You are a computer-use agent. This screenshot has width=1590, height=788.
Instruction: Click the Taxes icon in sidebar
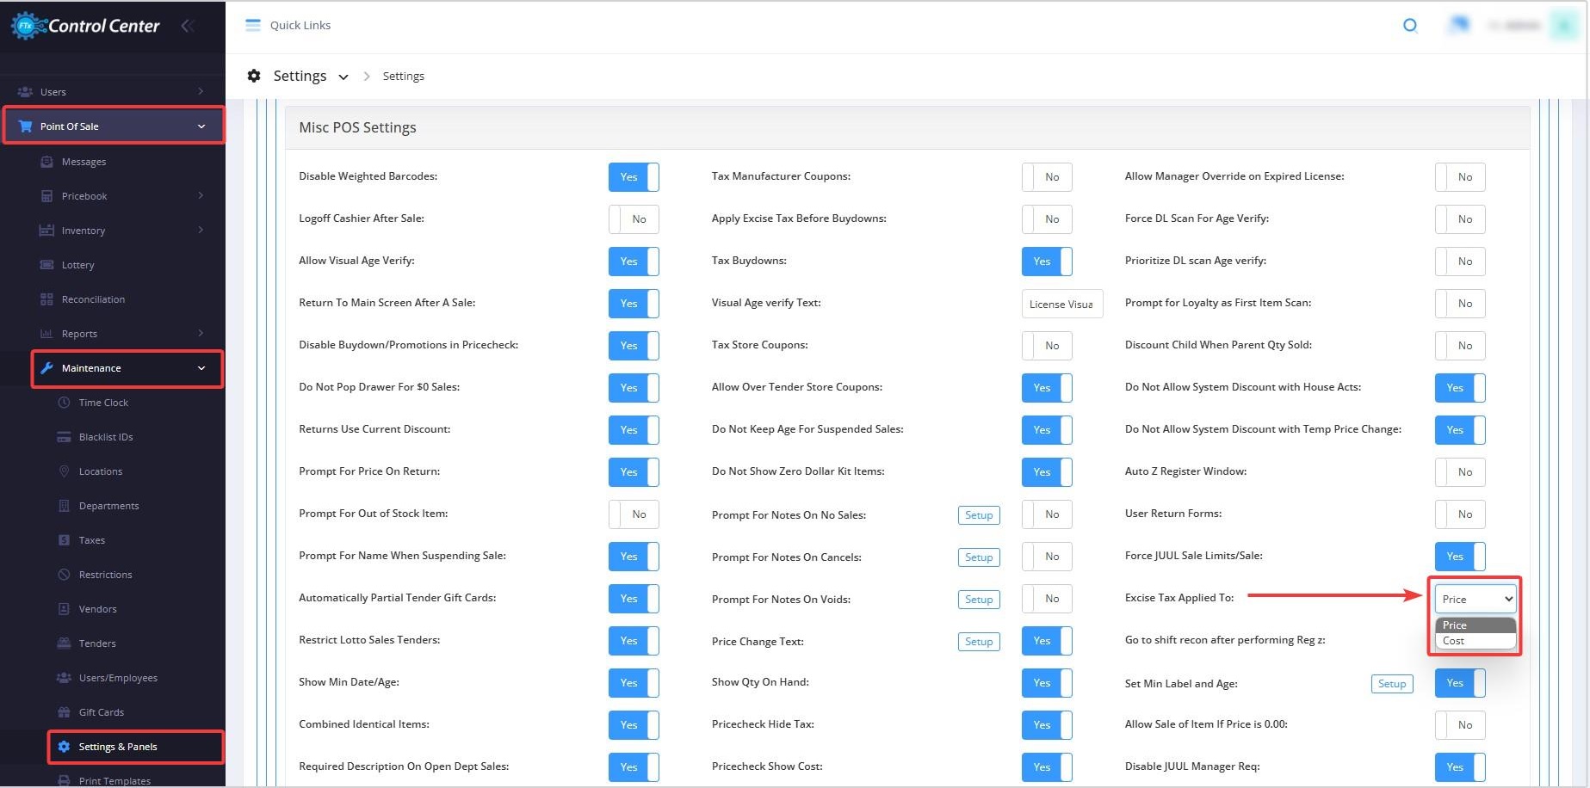click(x=64, y=539)
